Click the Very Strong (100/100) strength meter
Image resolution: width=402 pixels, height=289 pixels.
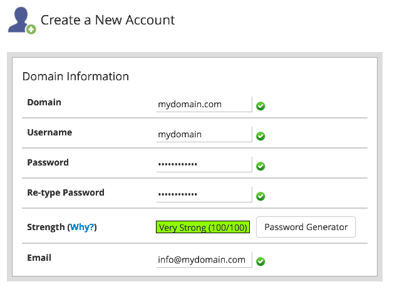(203, 227)
